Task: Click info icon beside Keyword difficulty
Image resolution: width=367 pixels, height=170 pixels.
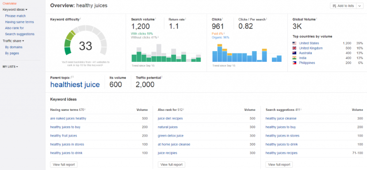Action: 80,19
